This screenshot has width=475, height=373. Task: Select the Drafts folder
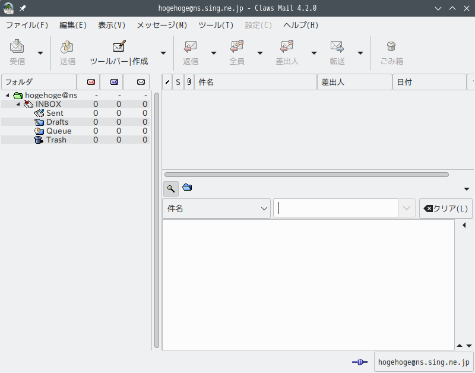(x=75, y=122)
